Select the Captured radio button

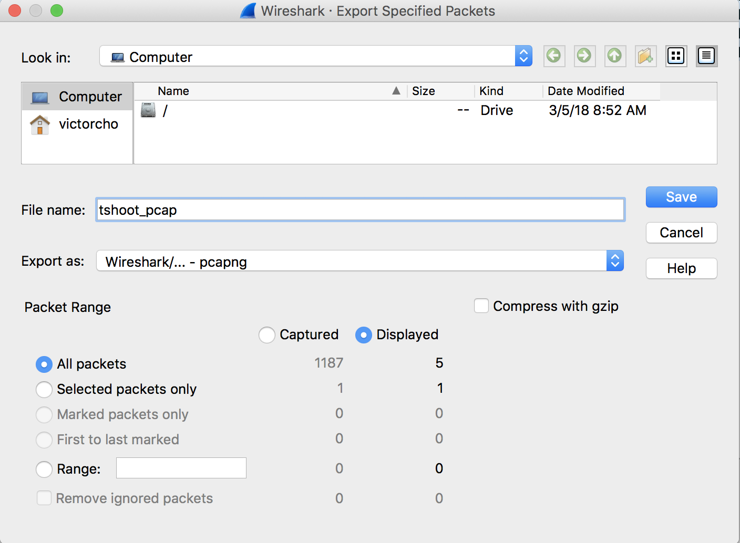pos(267,335)
